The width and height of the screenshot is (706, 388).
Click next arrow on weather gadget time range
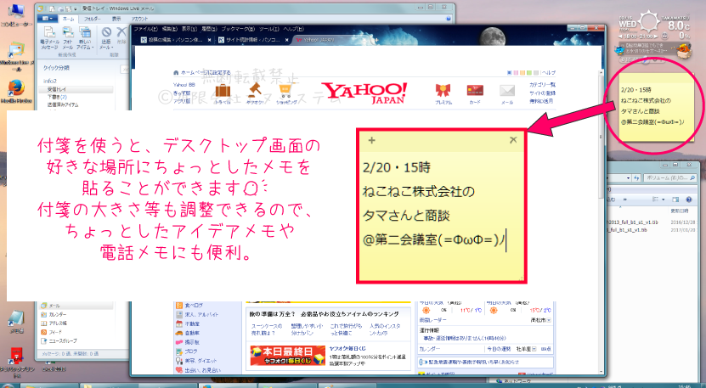click(x=656, y=36)
